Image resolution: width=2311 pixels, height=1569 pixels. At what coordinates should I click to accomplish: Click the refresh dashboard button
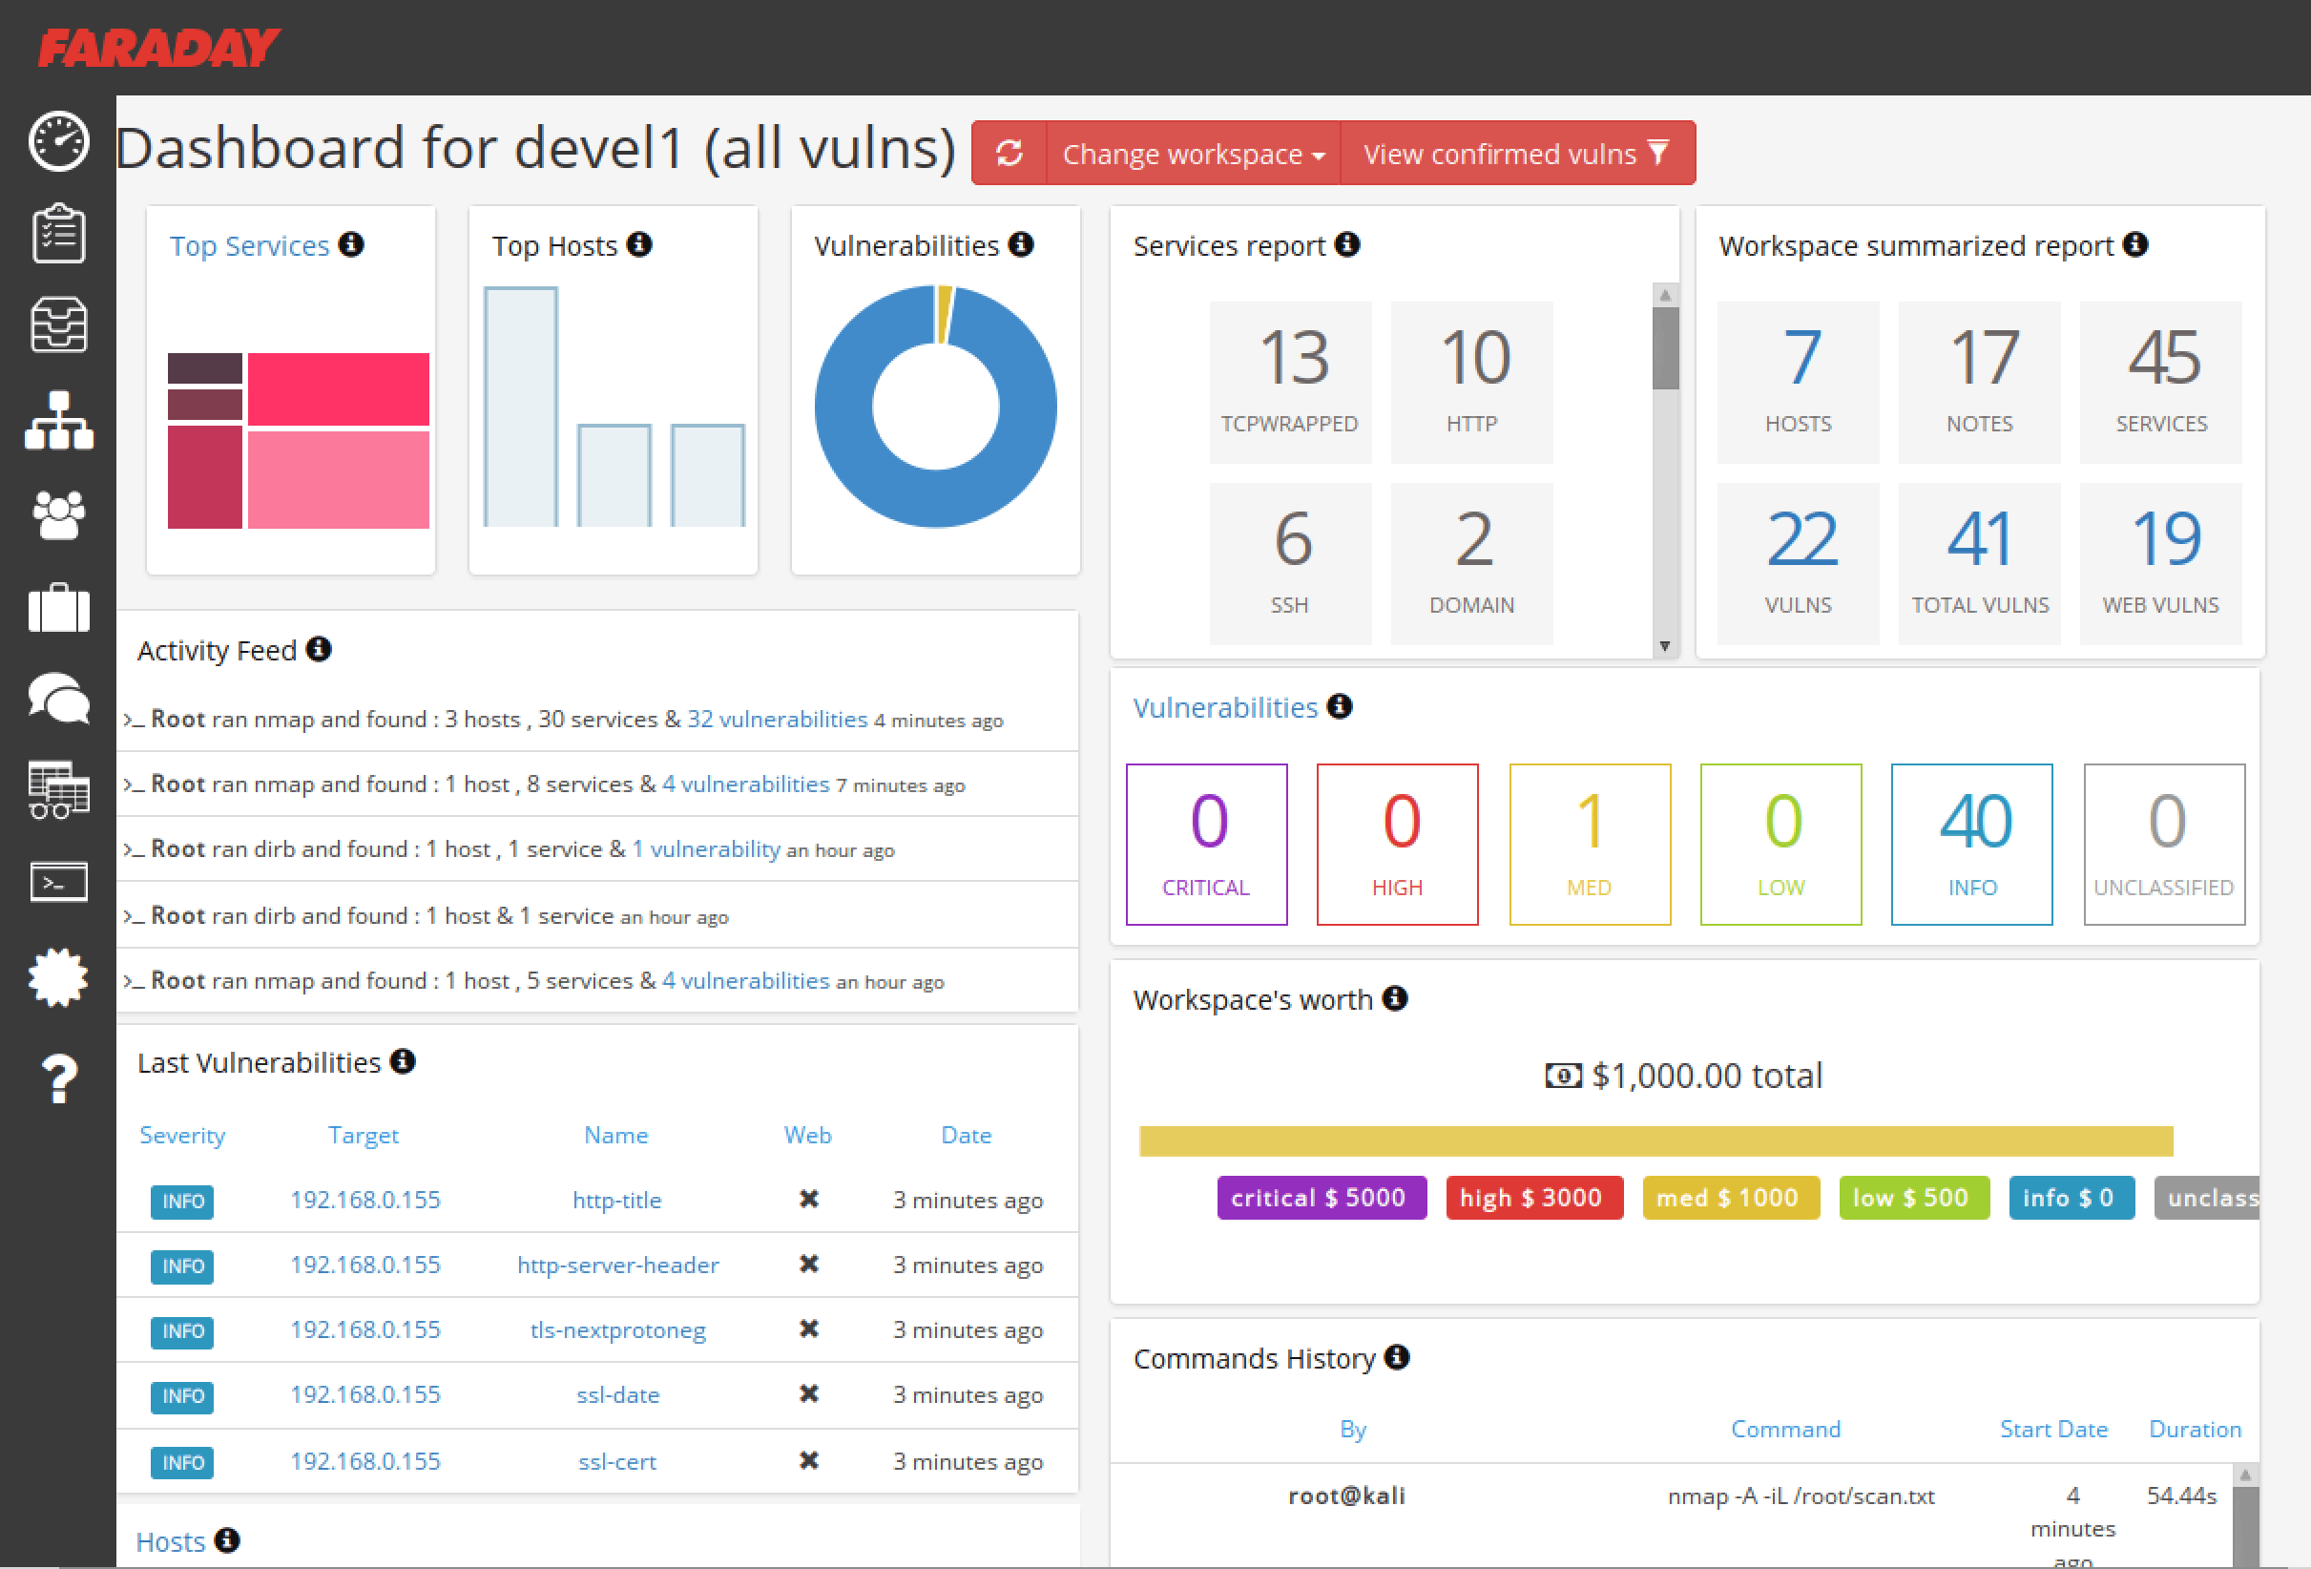point(1010,154)
